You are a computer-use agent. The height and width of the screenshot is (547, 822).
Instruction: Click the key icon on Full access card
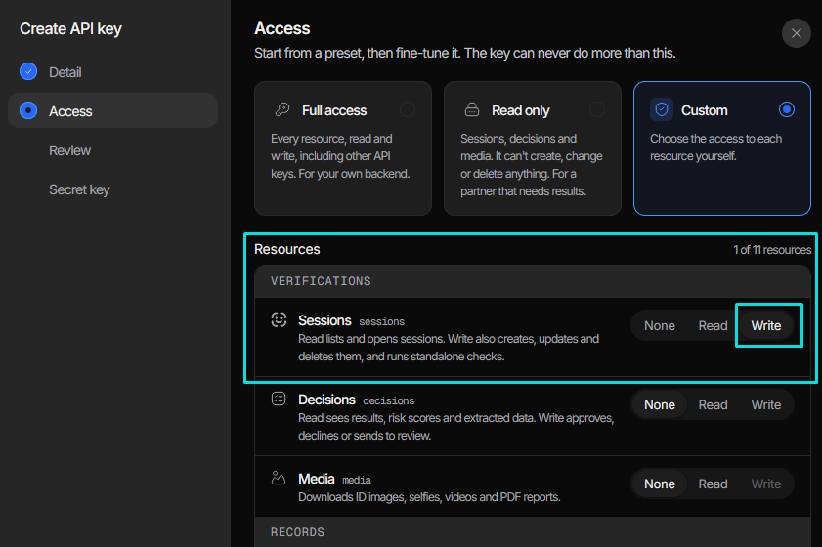pyautogui.click(x=282, y=109)
